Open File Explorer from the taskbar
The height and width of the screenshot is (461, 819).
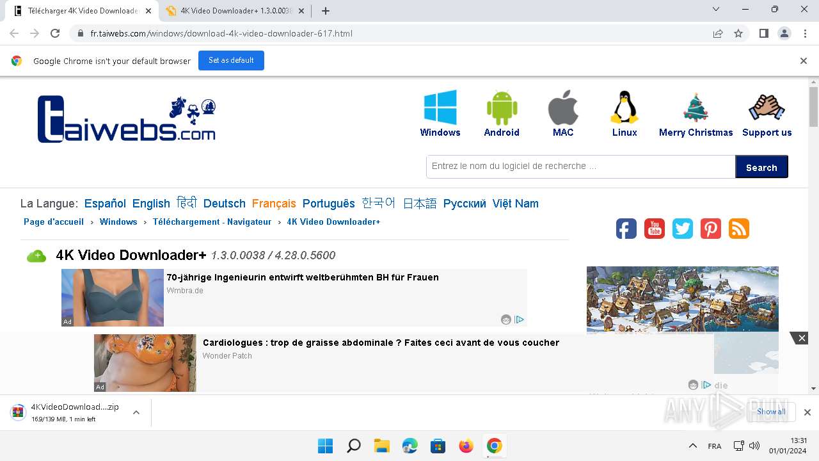(382, 446)
